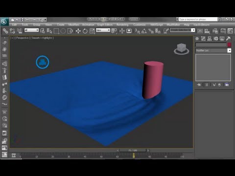
Task: Switch to the Hierarchy command panel tab
Action: coord(210,39)
